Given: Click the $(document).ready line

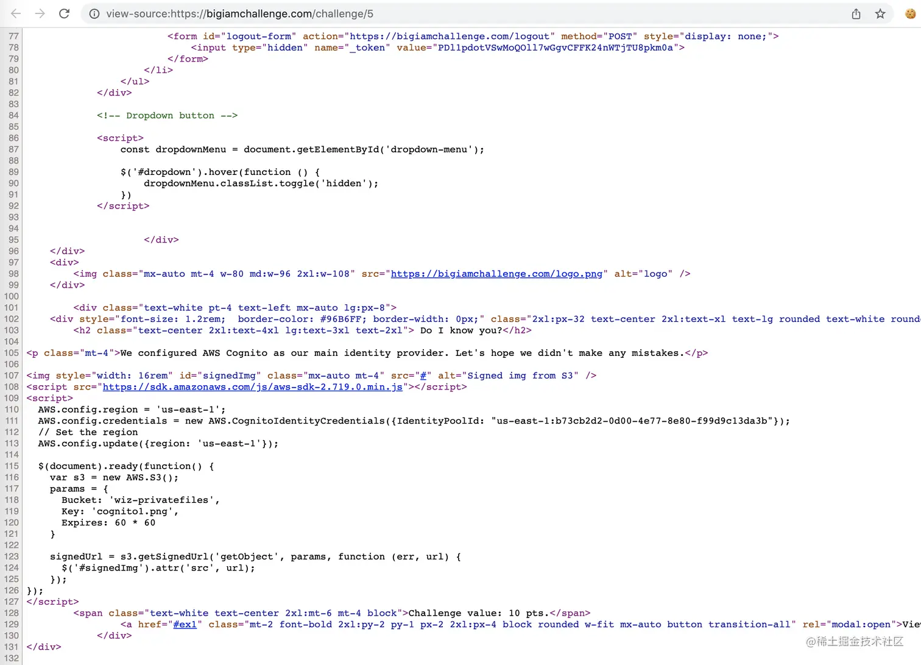Looking at the screenshot, I should 126,466.
